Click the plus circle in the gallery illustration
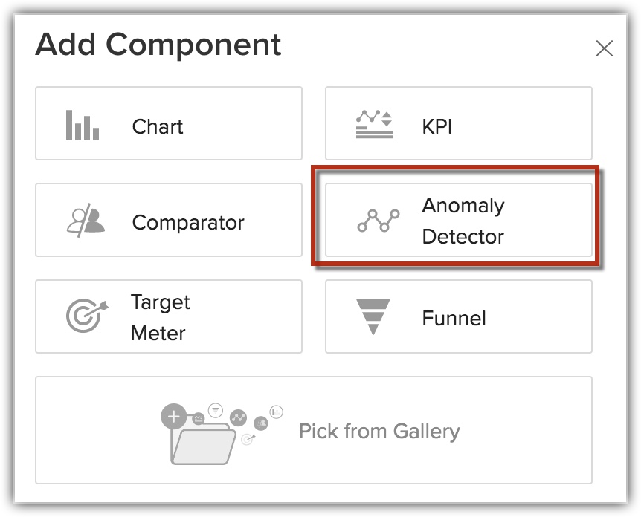Screen dimensions: 641x517 (x=173, y=417)
